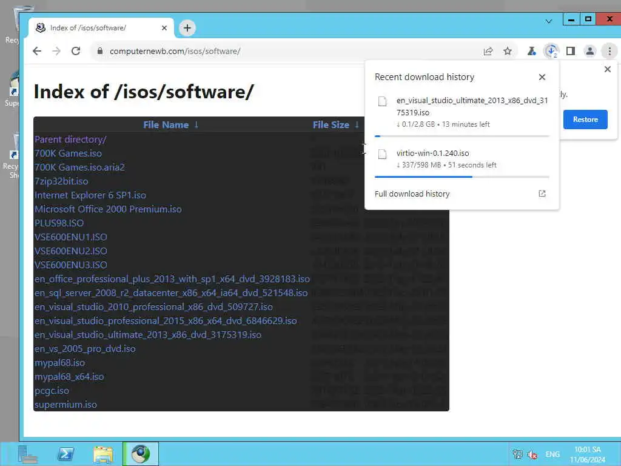The image size is (621, 466).
Task: Click the file icon for visual studio download
Action: pos(382,101)
